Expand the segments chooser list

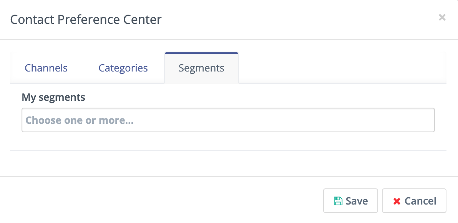pyautogui.click(x=228, y=120)
